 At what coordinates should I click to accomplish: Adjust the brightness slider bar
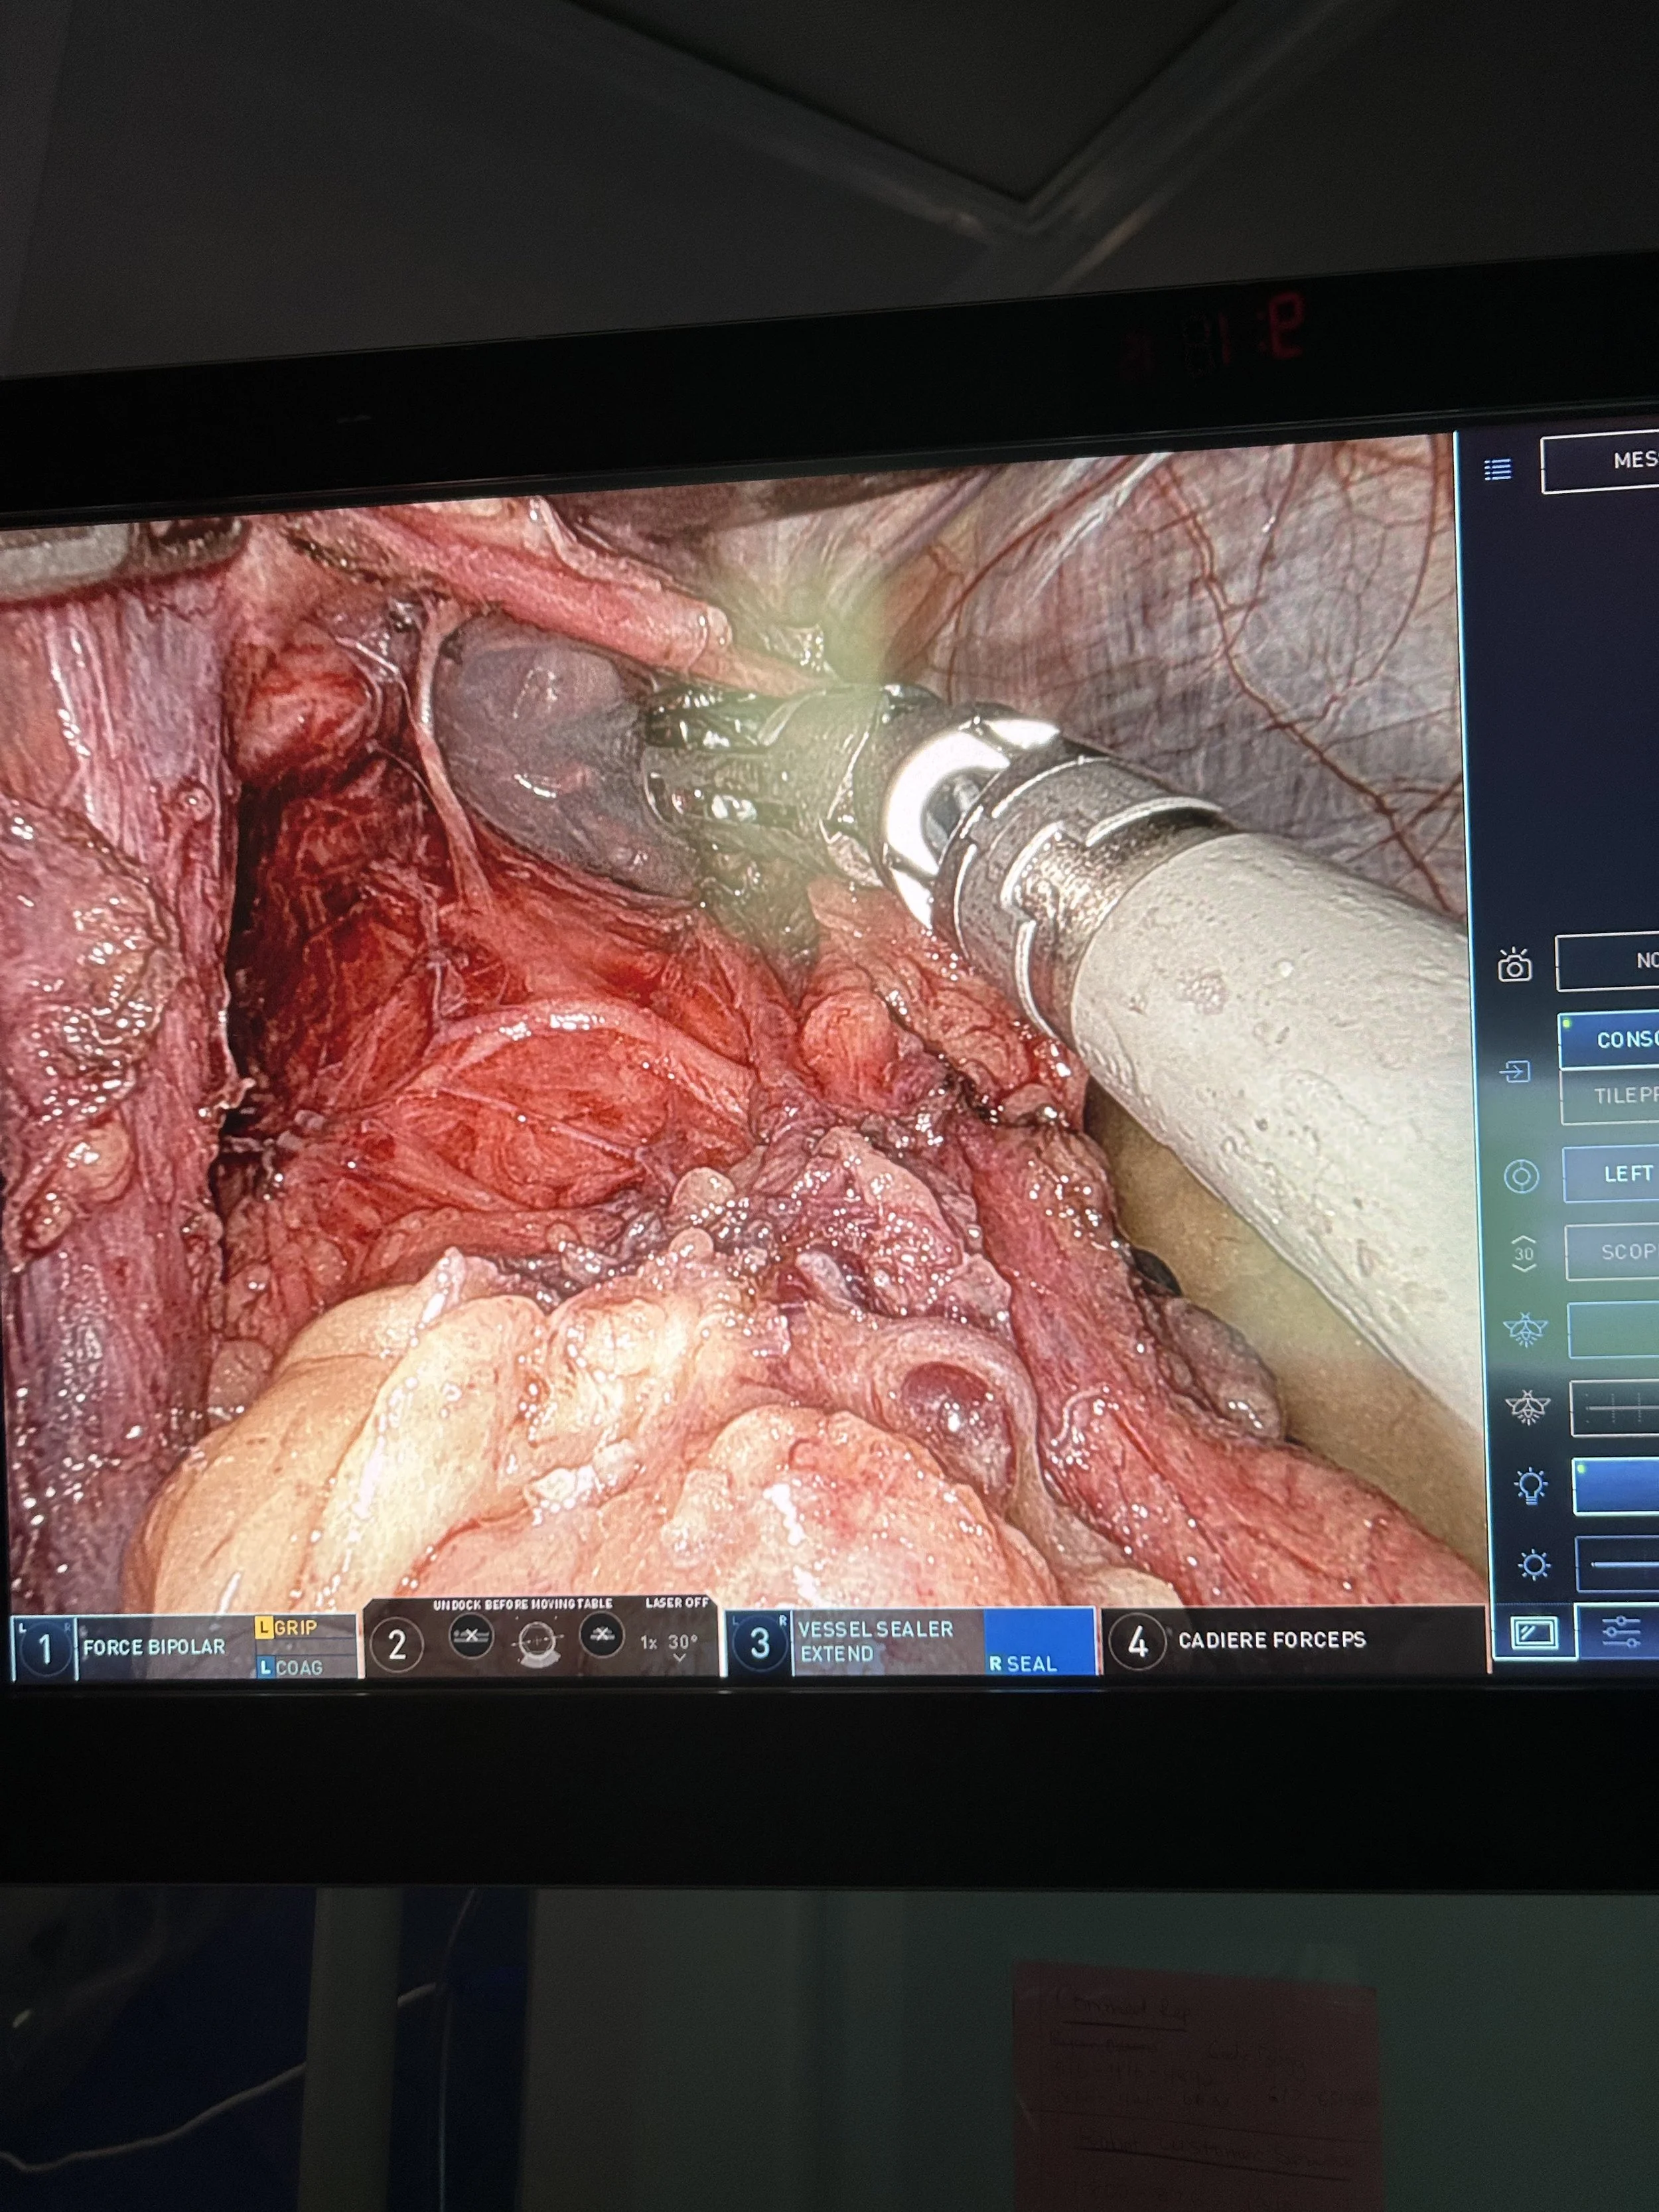1620,1565
